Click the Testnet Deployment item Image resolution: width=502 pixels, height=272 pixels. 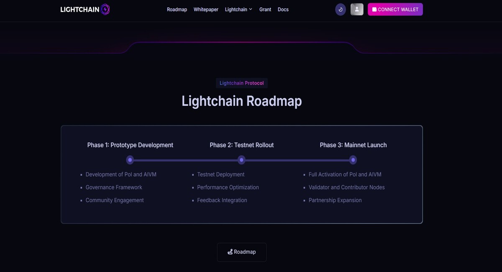tap(221, 174)
